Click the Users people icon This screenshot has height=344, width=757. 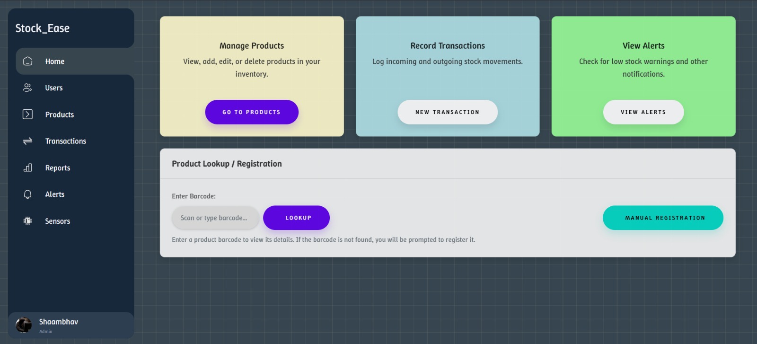(x=28, y=88)
